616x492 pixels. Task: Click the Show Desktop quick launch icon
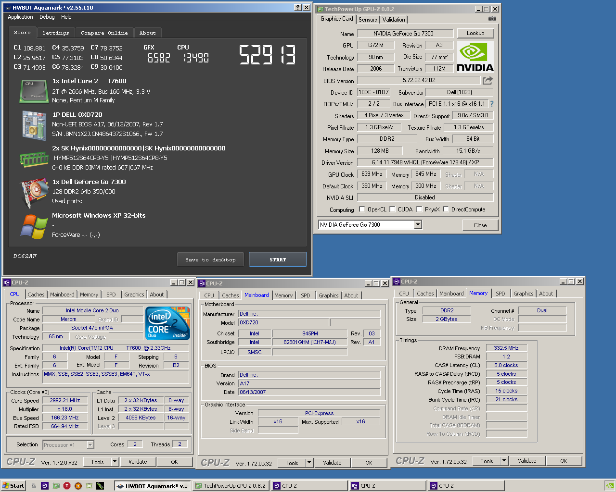point(34,486)
